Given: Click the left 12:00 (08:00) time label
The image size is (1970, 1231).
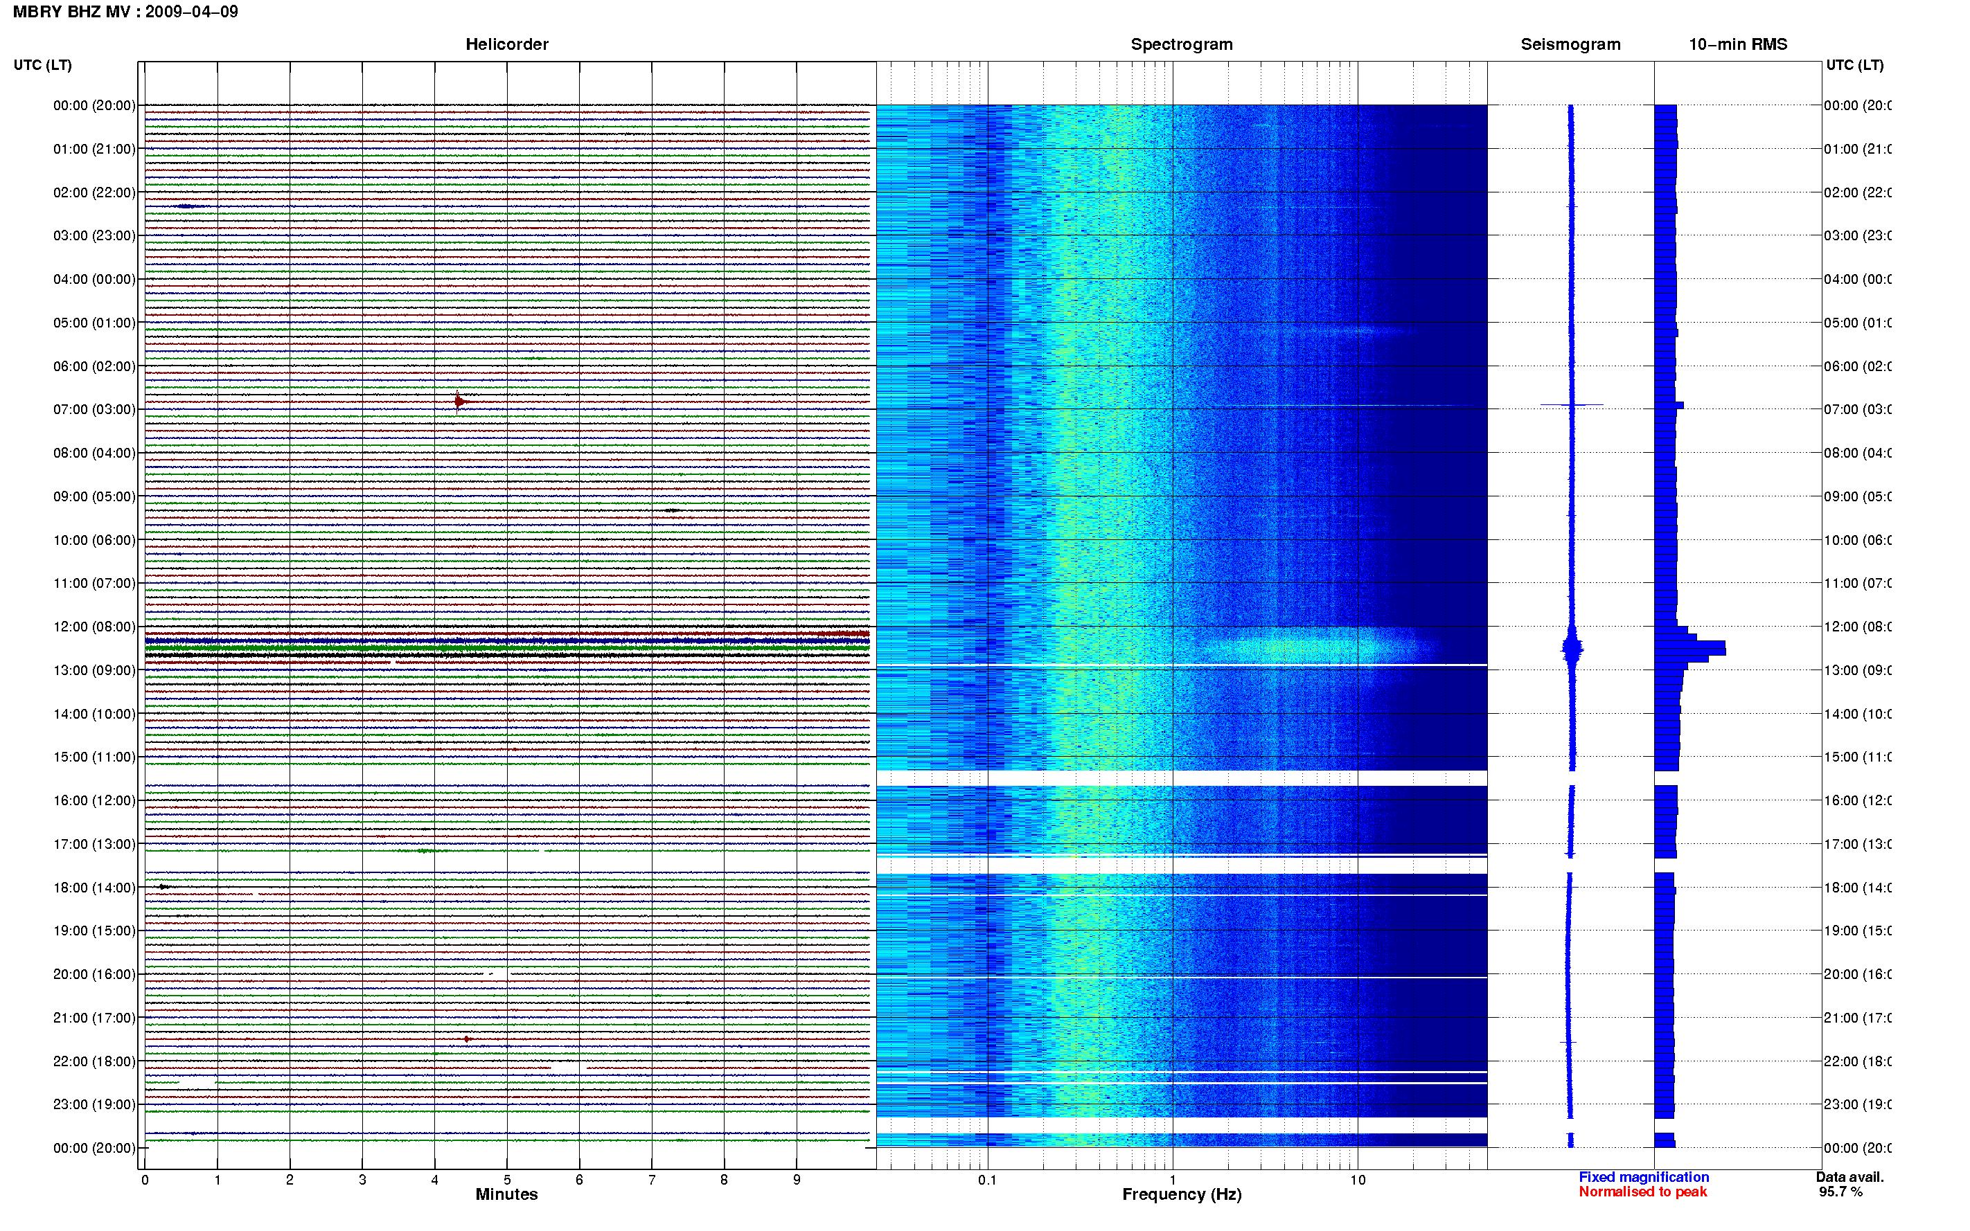Looking at the screenshot, I should tap(94, 627).
